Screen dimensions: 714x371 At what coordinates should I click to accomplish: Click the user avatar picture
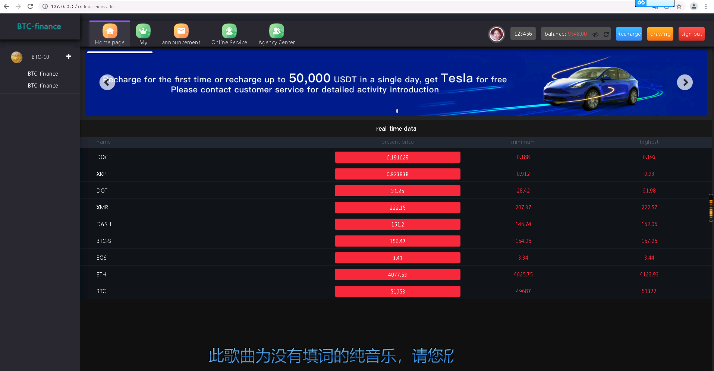coord(496,34)
